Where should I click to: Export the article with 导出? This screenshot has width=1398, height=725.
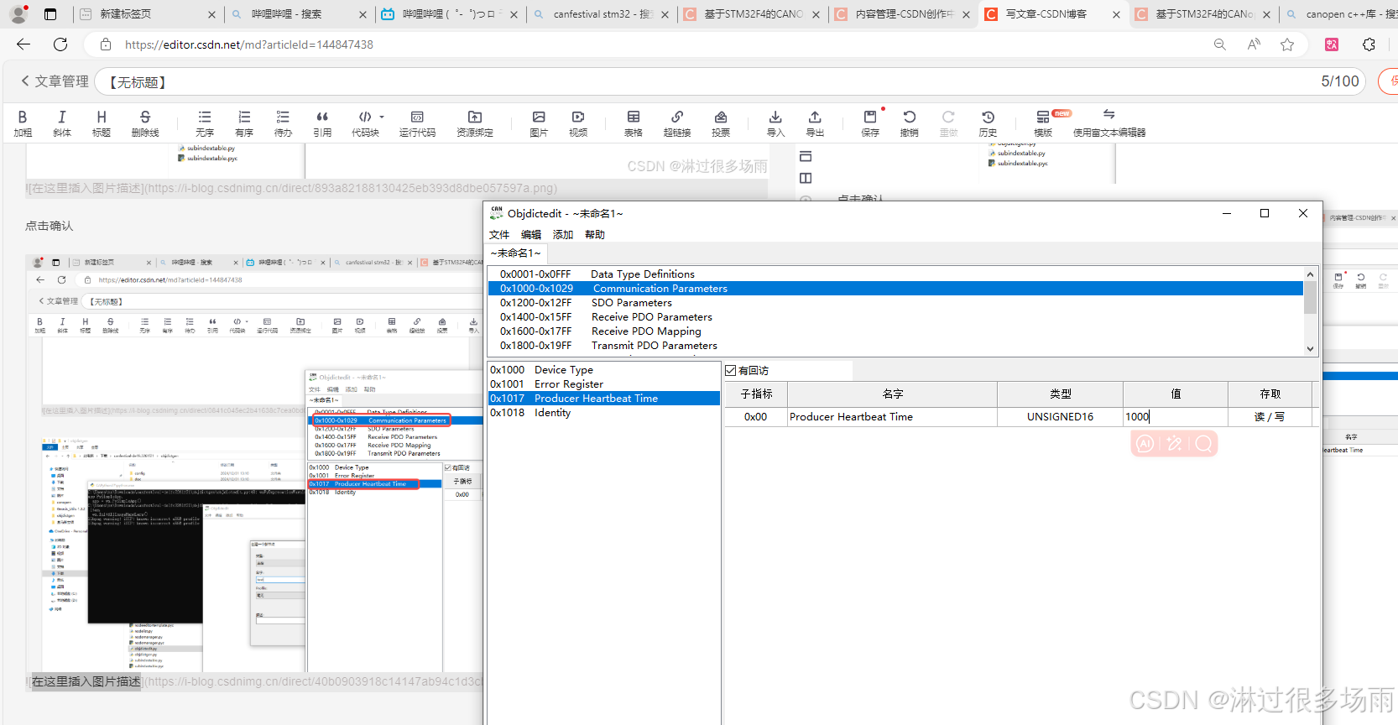click(815, 123)
